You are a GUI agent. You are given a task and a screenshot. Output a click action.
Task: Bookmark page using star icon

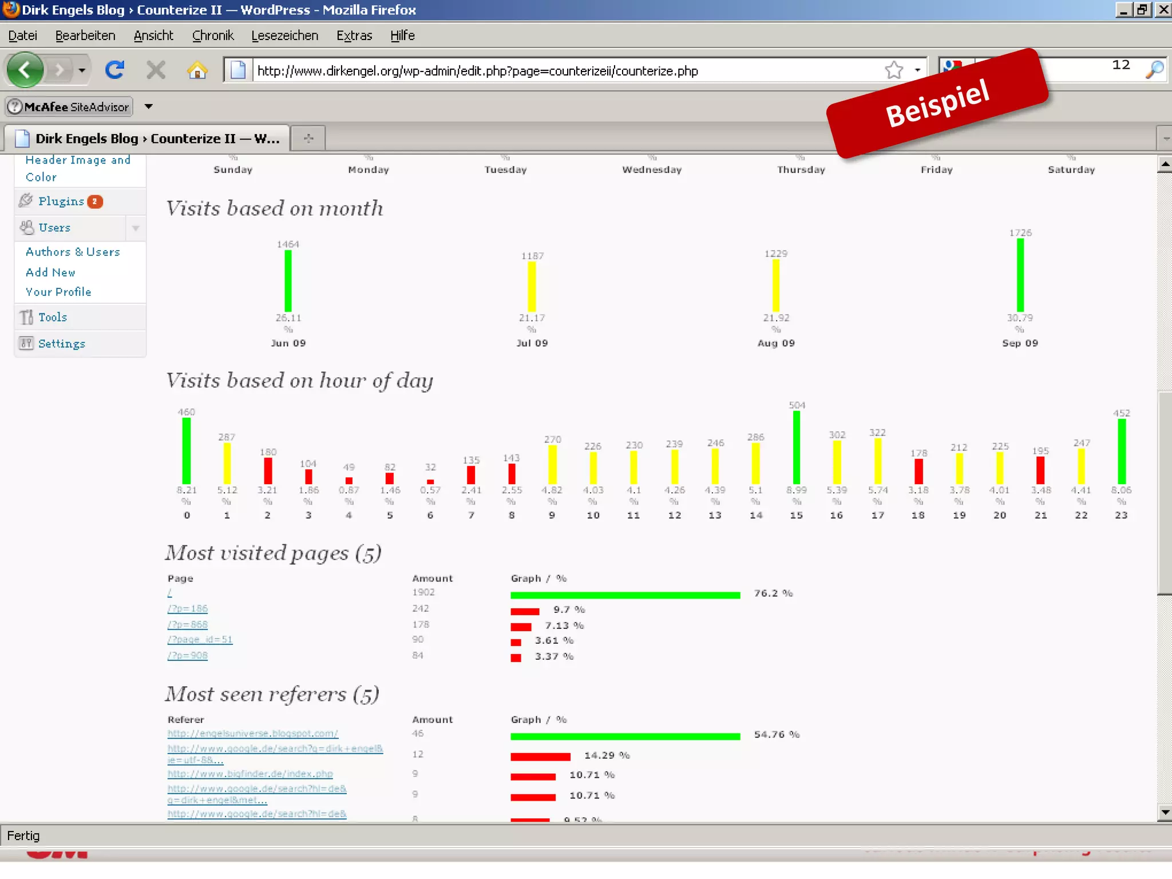pyautogui.click(x=893, y=70)
